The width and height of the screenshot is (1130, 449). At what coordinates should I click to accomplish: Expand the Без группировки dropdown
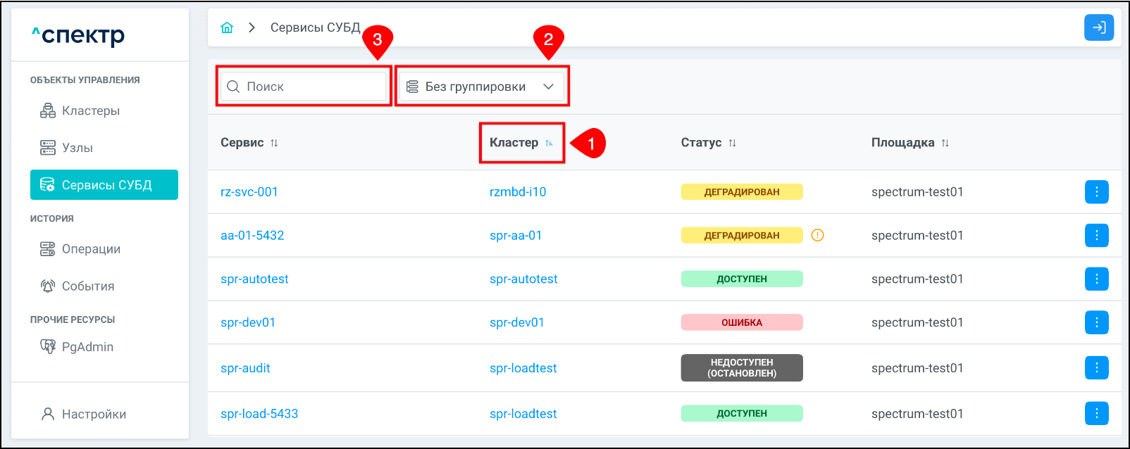tap(482, 87)
